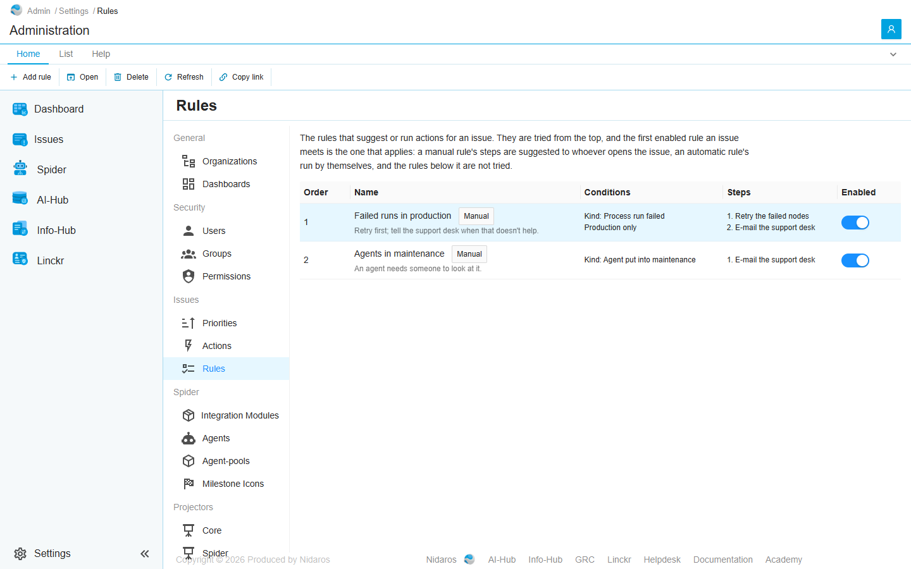
Task: Click the Manual badge on Failed runs rule
Action: pyautogui.click(x=476, y=216)
